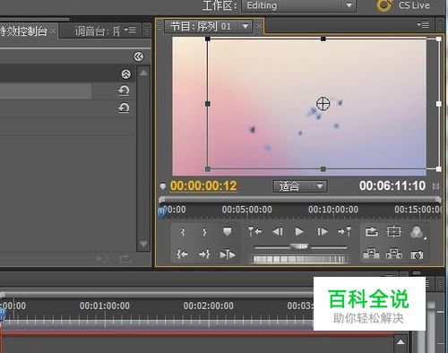Click the duration readout 00:06:11:10
Screen dimensions: 448x353
pos(392,185)
